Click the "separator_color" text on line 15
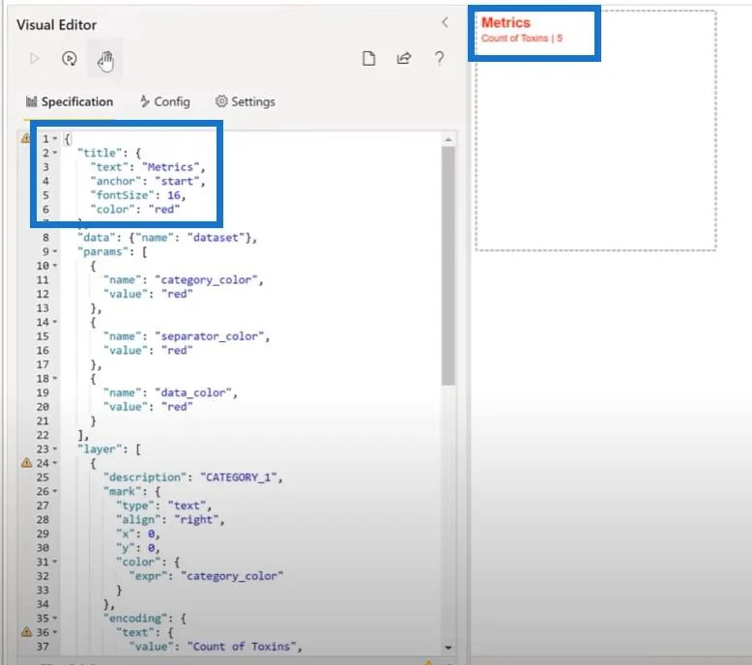Viewport: 752px width, 665px height. tap(209, 336)
